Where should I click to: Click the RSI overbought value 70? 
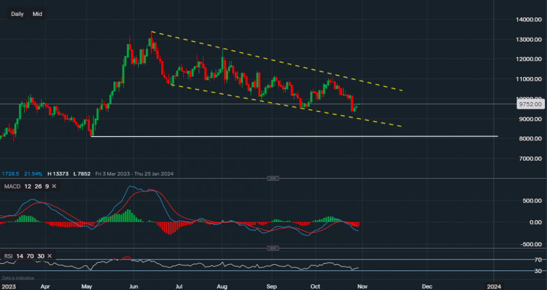(31, 256)
